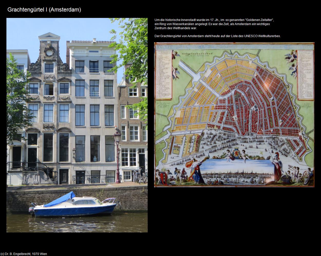Select the paragraph beginning "Um die historische Innenstadt"
The width and height of the screenshot is (321, 256).
tap(214, 24)
